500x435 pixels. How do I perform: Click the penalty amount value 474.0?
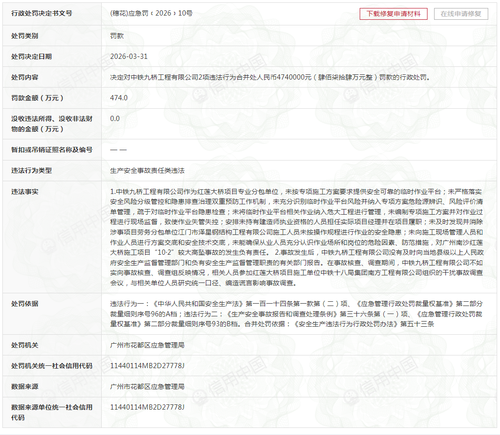(x=119, y=98)
